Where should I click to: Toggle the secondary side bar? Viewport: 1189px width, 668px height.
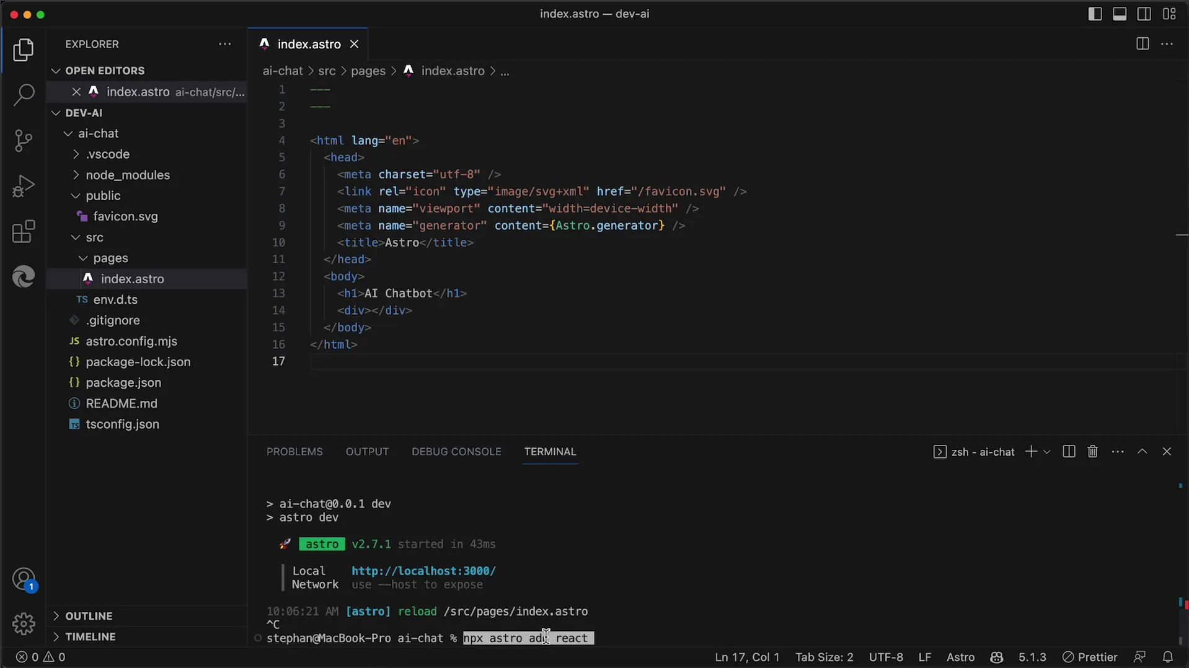pyautogui.click(x=1144, y=14)
